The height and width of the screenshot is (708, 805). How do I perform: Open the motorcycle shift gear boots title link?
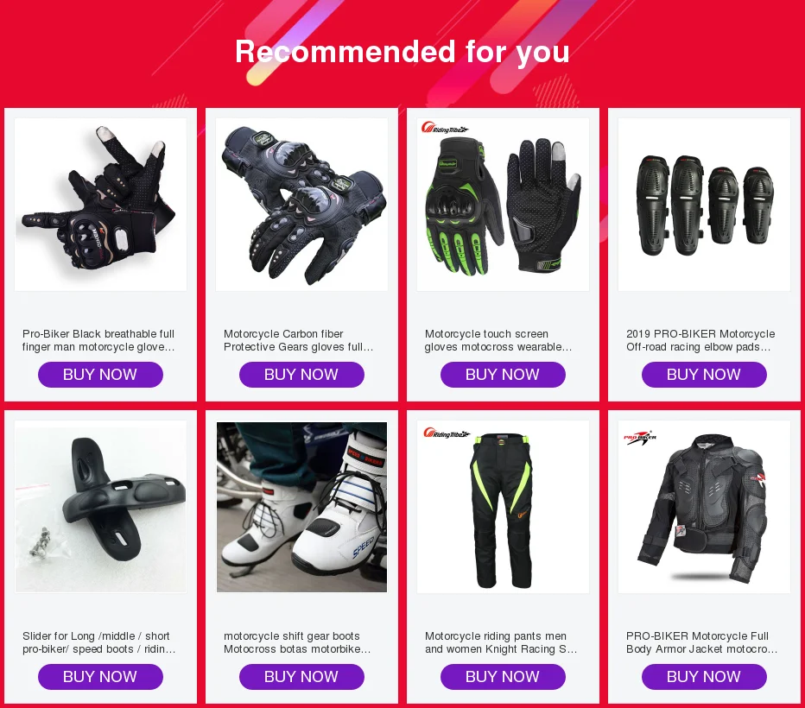click(297, 642)
